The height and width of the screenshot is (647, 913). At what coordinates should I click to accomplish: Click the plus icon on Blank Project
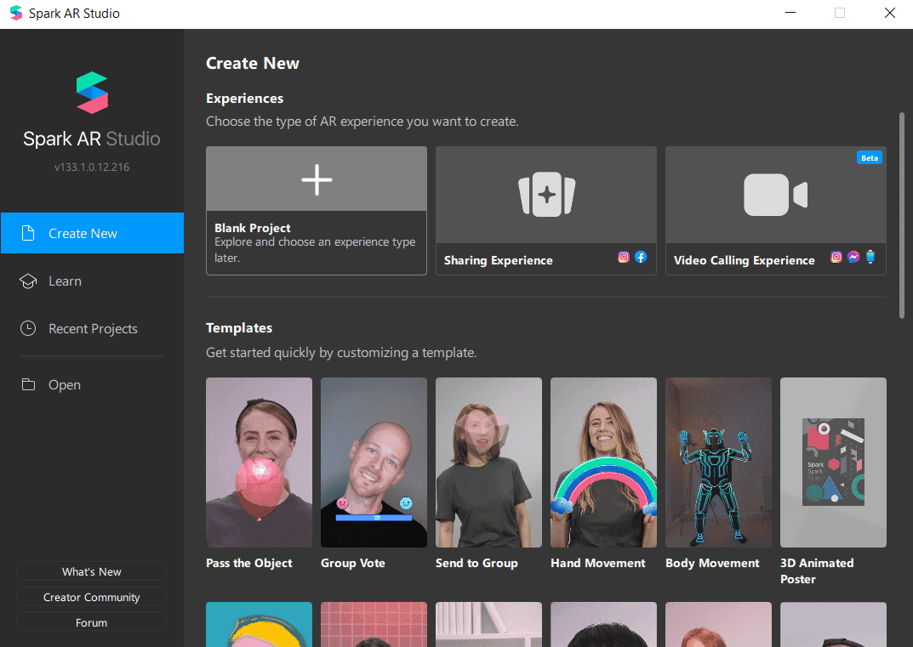[x=317, y=180]
